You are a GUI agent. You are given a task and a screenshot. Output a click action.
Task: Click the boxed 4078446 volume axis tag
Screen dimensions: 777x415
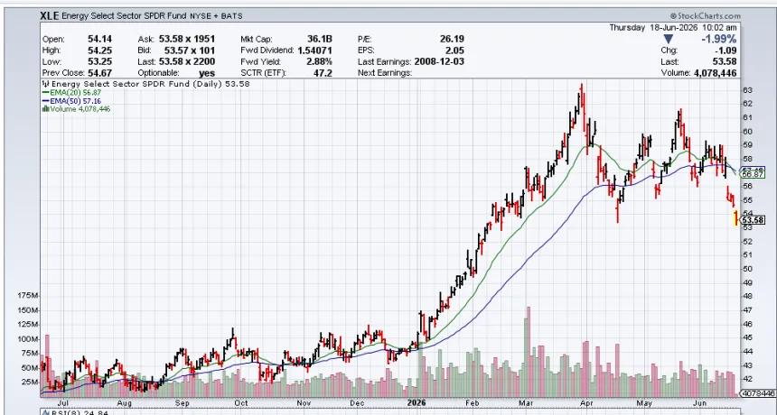(x=758, y=393)
